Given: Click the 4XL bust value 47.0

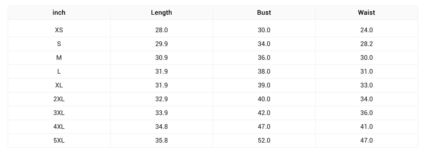Looking at the screenshot, I should tap(264, 127).
